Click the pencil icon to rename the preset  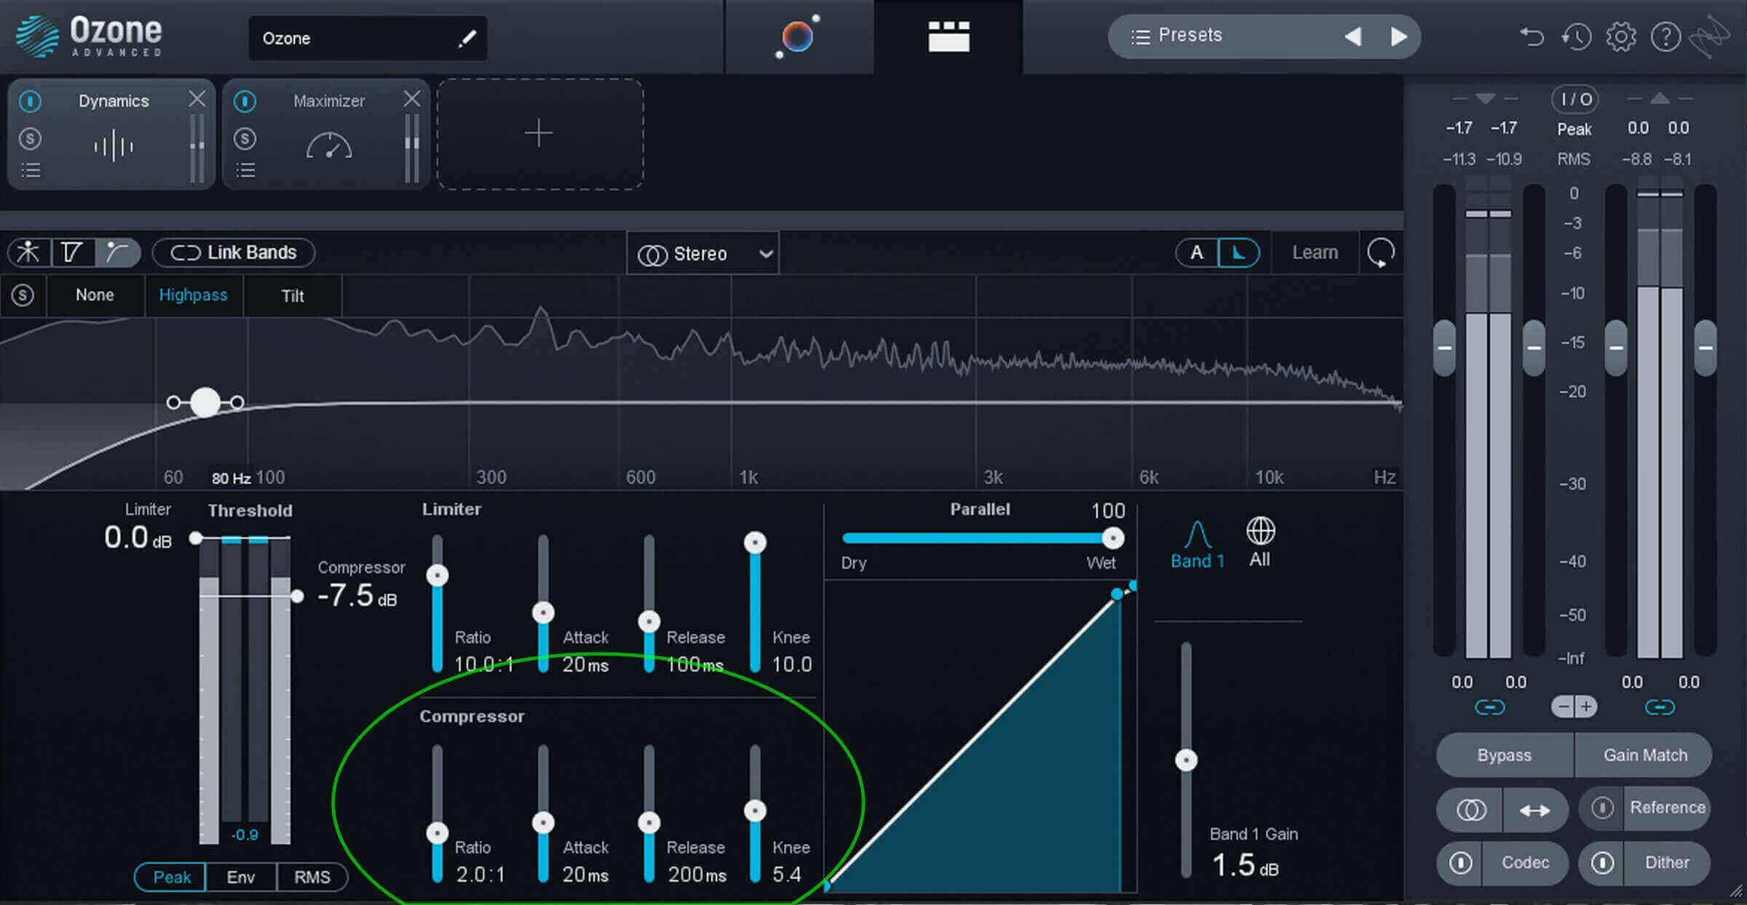click(467, 39)
